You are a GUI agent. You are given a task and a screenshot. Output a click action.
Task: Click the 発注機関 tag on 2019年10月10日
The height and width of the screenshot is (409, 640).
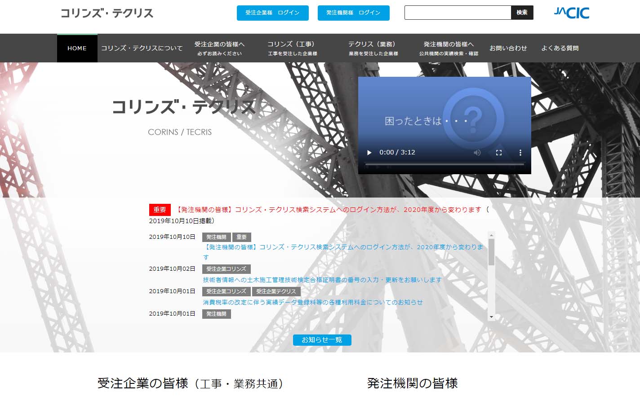tap(216, 237)
